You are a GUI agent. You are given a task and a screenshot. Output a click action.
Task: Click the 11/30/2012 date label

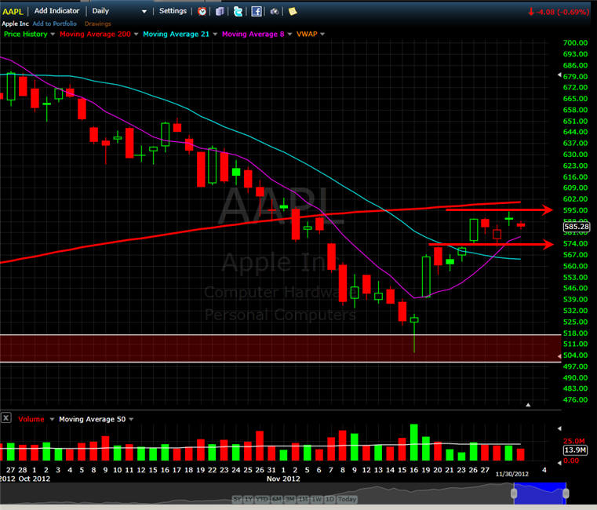pos(511,474)
